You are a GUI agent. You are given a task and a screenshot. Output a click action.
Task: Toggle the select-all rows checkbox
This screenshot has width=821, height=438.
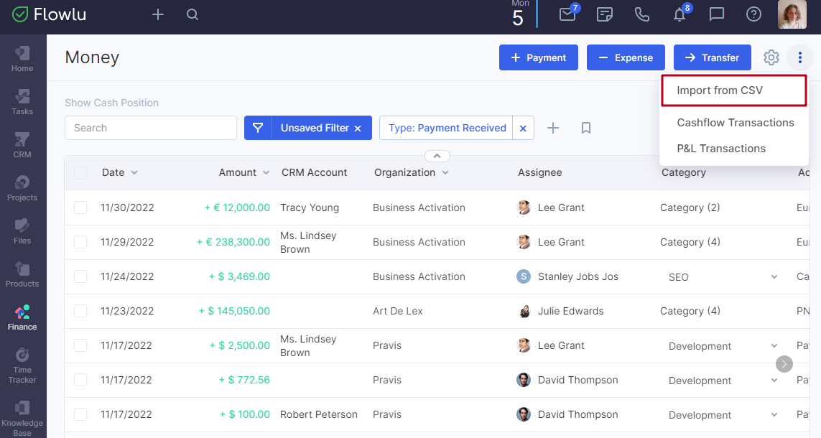[x=80, y=173]
